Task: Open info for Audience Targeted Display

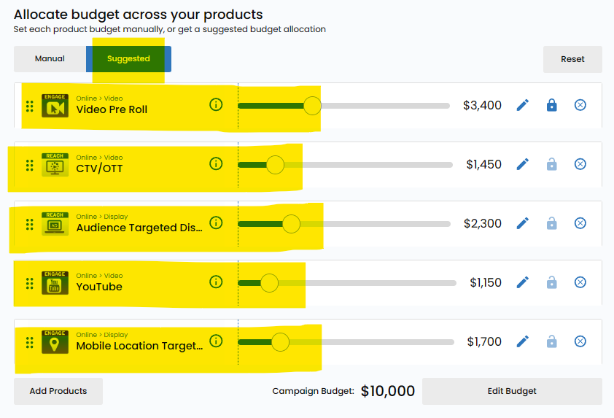Action: tap(216, 222)
